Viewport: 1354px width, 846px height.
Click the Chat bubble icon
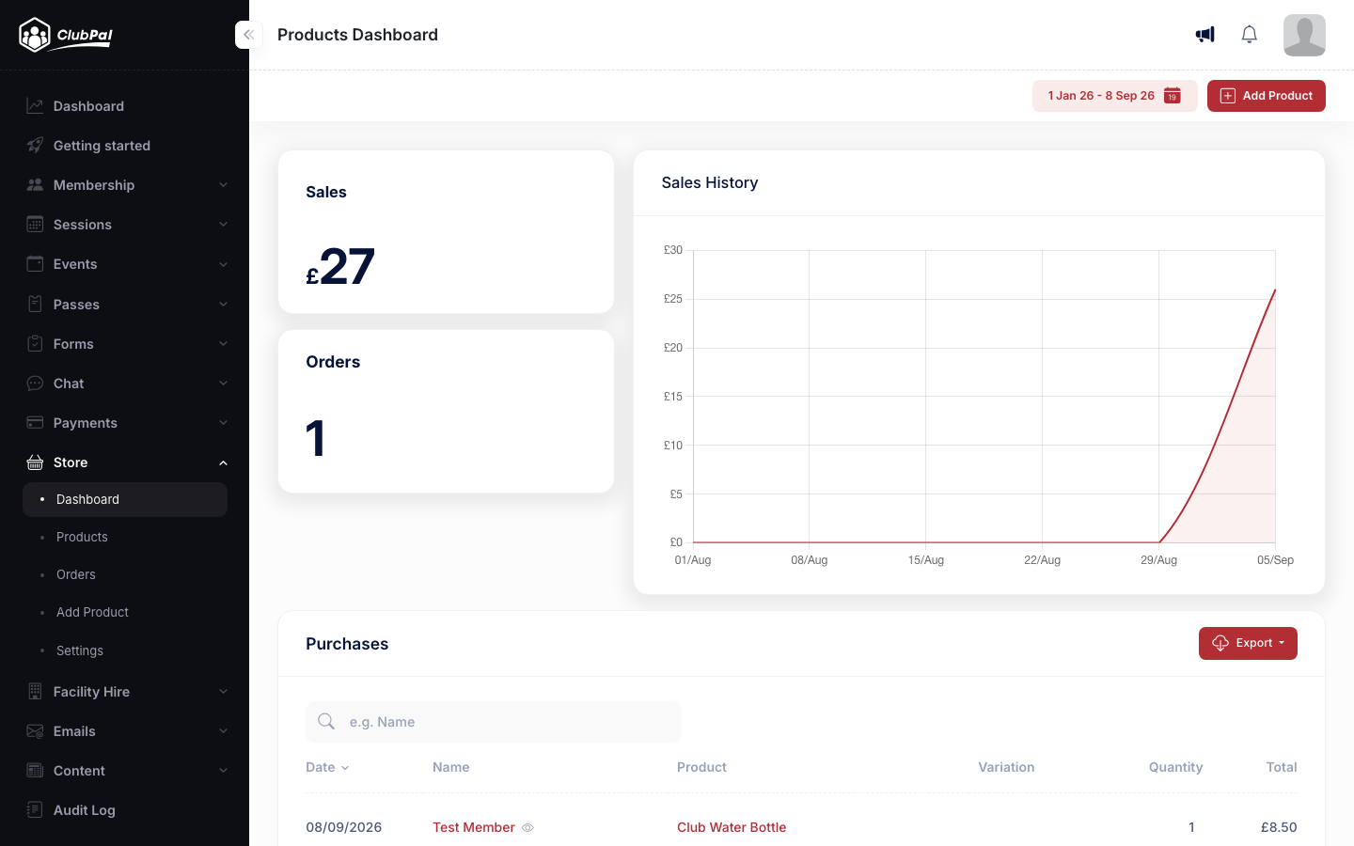point(35,384)
